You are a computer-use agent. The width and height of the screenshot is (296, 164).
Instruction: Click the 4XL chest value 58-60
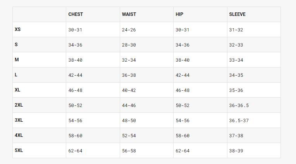75,136
